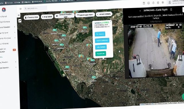Click the first header icon left of monitor
This screenshot has height=109, width=184.
144,3
